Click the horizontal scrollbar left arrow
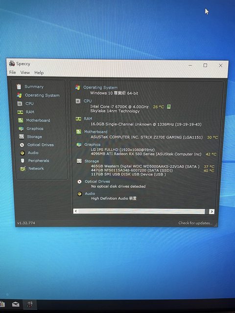Image resolution: width=235 pixels, height=313 pixels. pyautogui.click(x=76, y=211)
